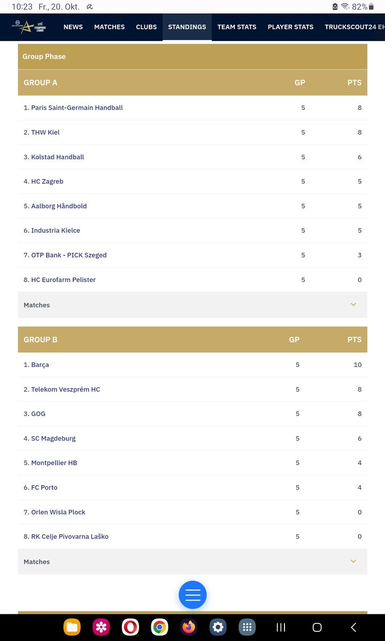Expand Group B Matches chevron
The image size is (385, 641).
(x=353, y=561)
